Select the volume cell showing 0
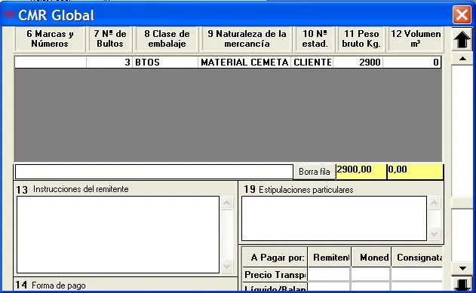This screenshot has height=293, width=476. point(412,63)
